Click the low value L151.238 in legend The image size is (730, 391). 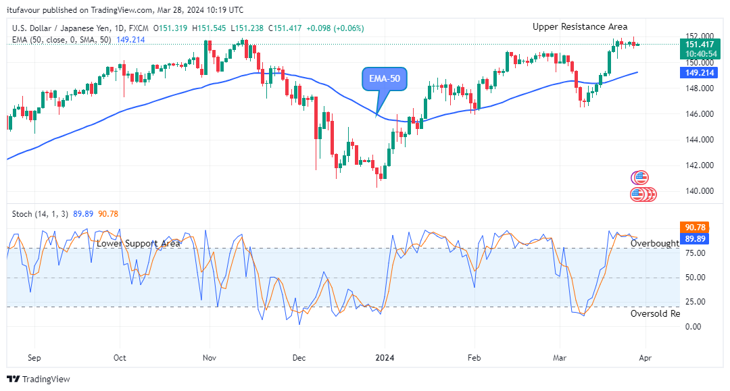(x=247, y=28)
